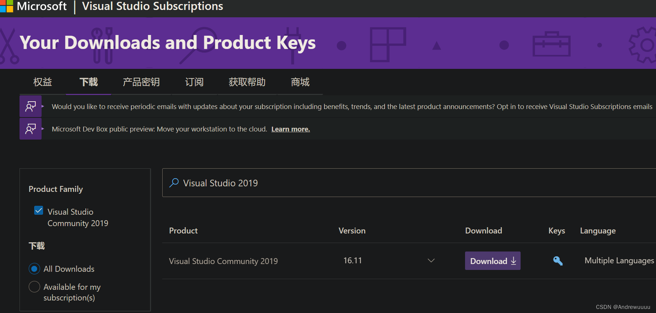Select the All Downloads radio button
This screenshot has height=313, width=656.
pos(34,269)
